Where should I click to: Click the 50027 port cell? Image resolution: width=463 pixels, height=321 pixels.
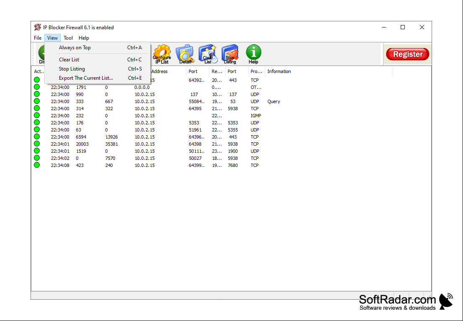click(195, 158)
